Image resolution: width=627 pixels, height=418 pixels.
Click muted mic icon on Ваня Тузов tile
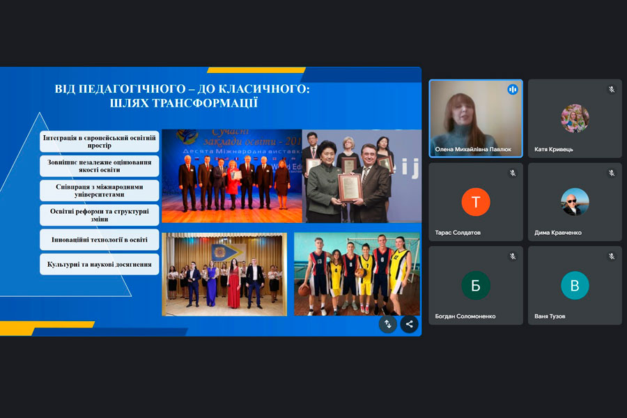612,256
